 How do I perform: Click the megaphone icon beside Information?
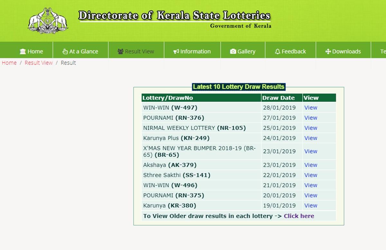pos(176,51)
